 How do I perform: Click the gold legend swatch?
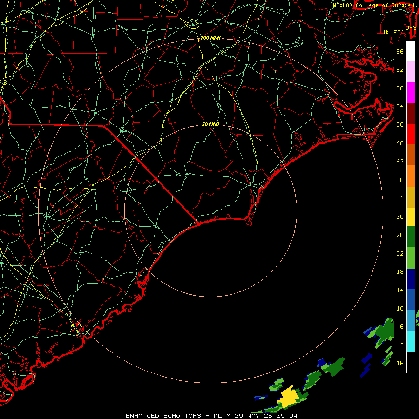(411, 197)
